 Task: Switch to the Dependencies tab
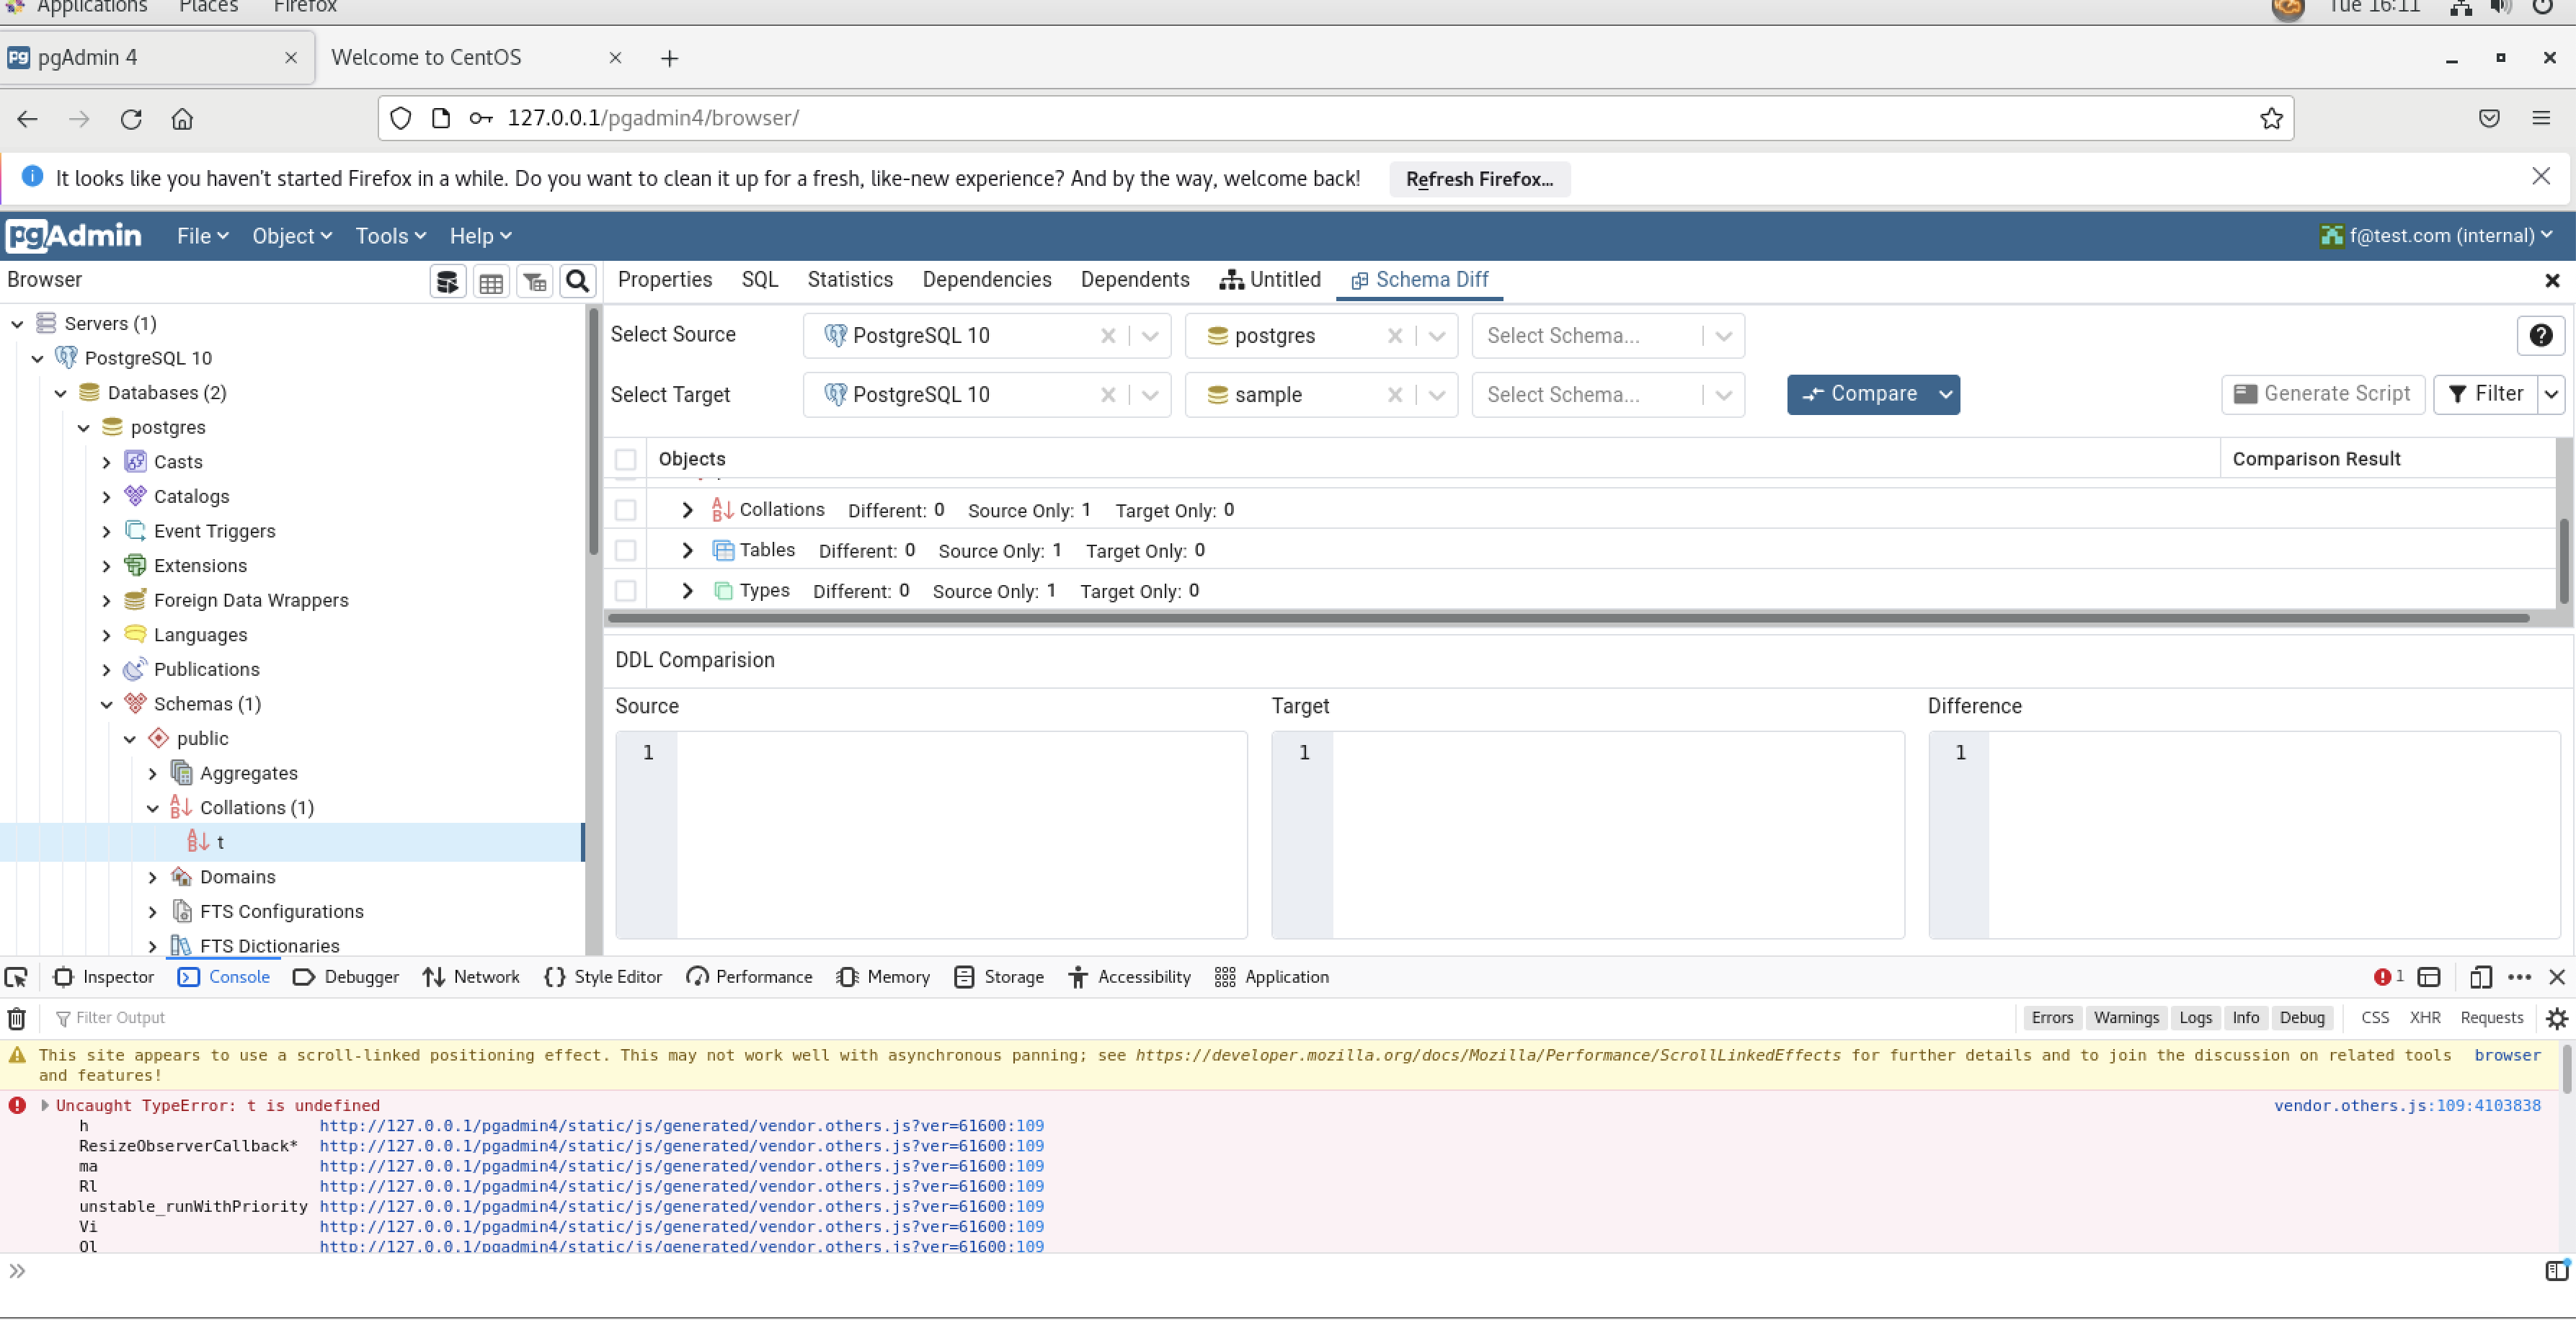point(986,280)
